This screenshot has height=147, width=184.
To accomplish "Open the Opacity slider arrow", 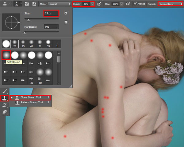I will pos(93,4).
